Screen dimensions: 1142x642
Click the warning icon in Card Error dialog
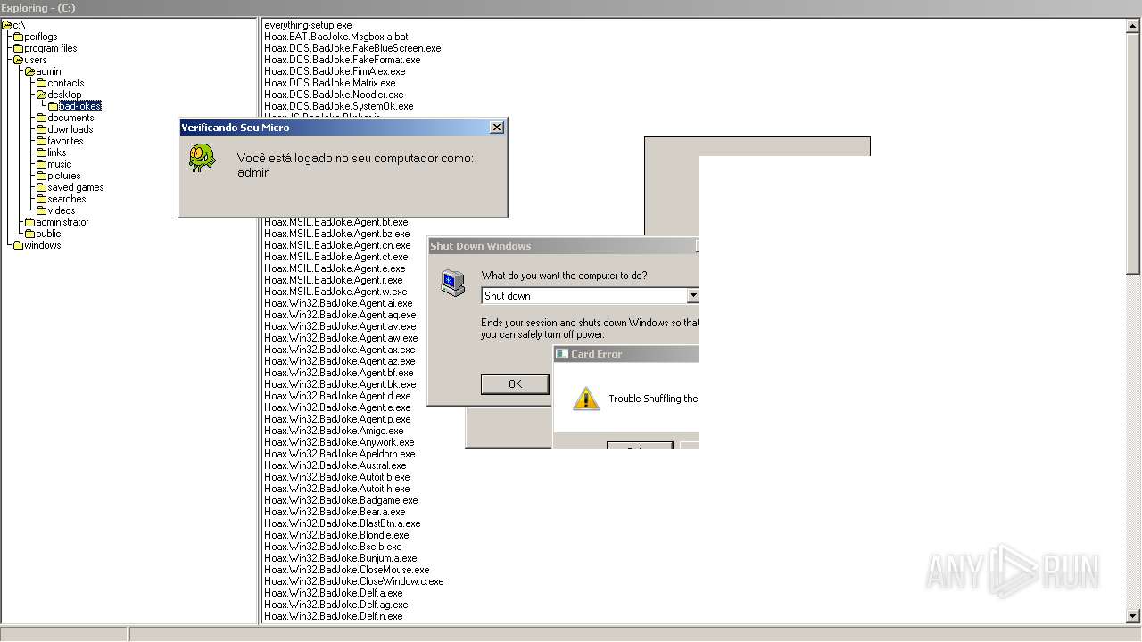(585, 399)
